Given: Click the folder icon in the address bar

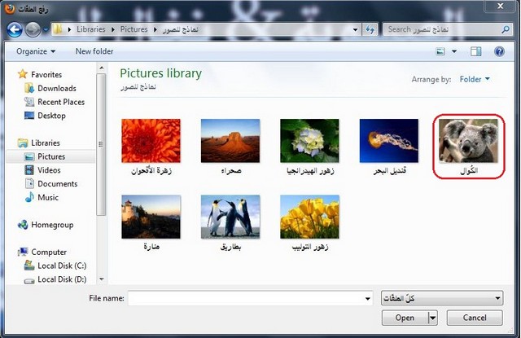Looking at the screenshot, I should coord(58,29).
